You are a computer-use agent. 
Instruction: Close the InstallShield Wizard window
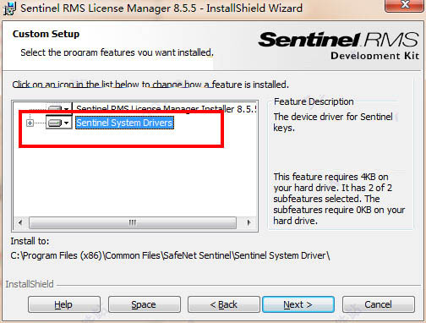(405, 5)
